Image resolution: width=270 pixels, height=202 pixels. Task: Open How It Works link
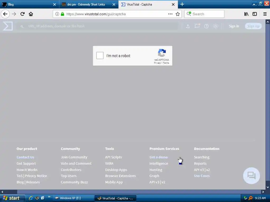(27, 170)
